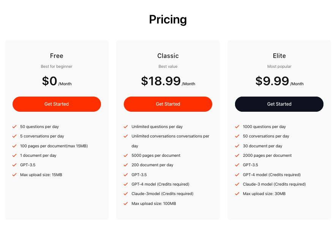
Task: Click the dark Get Started button under Elite
Action: [279, 104]
